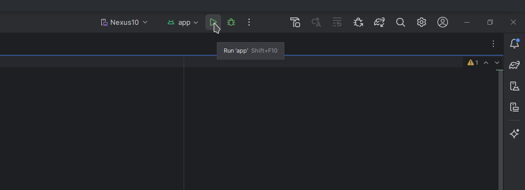Run the 'app' configuration
Screen dimensions: 525x190
click(213, 23)
